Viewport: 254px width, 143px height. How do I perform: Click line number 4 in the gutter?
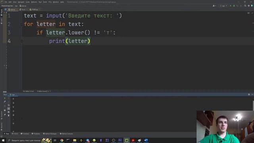pyautogui.click(x=9, y=41)
